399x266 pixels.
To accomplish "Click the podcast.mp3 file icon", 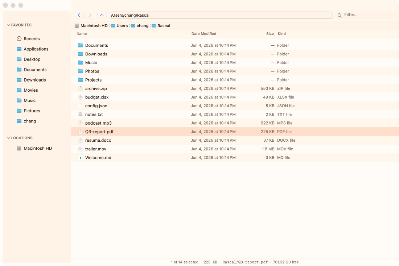I will tap(81, 123).
